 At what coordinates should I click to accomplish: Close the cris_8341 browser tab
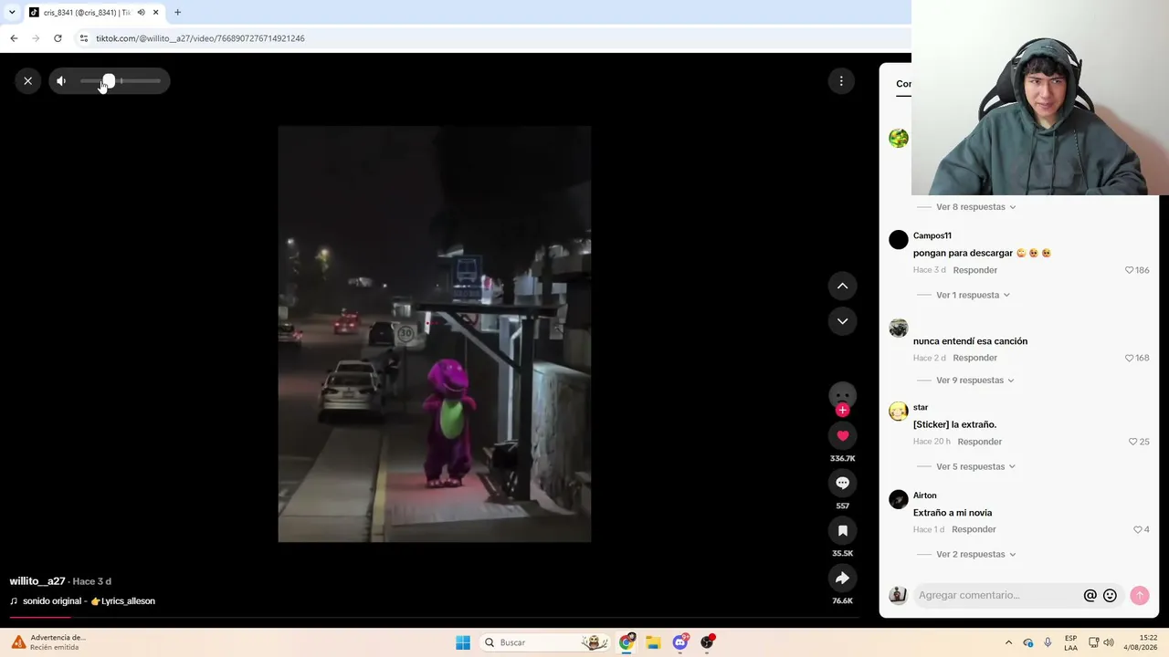pos(155,13)
